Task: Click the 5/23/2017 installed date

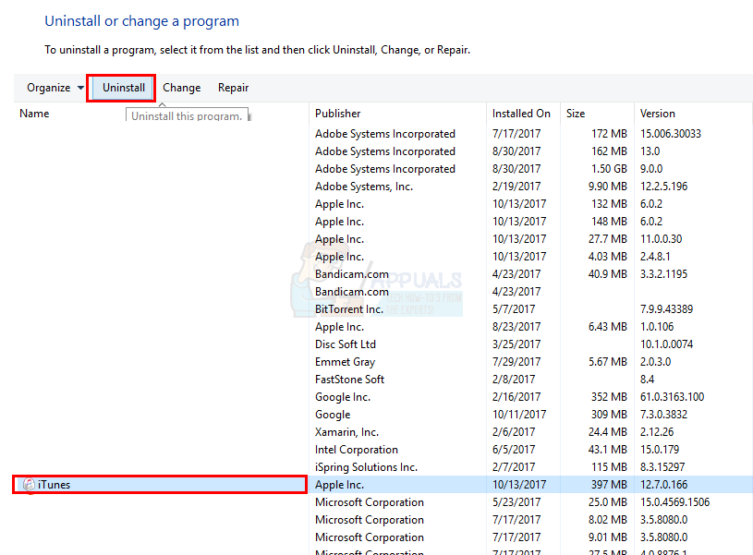Action: [x=516, y=502]
